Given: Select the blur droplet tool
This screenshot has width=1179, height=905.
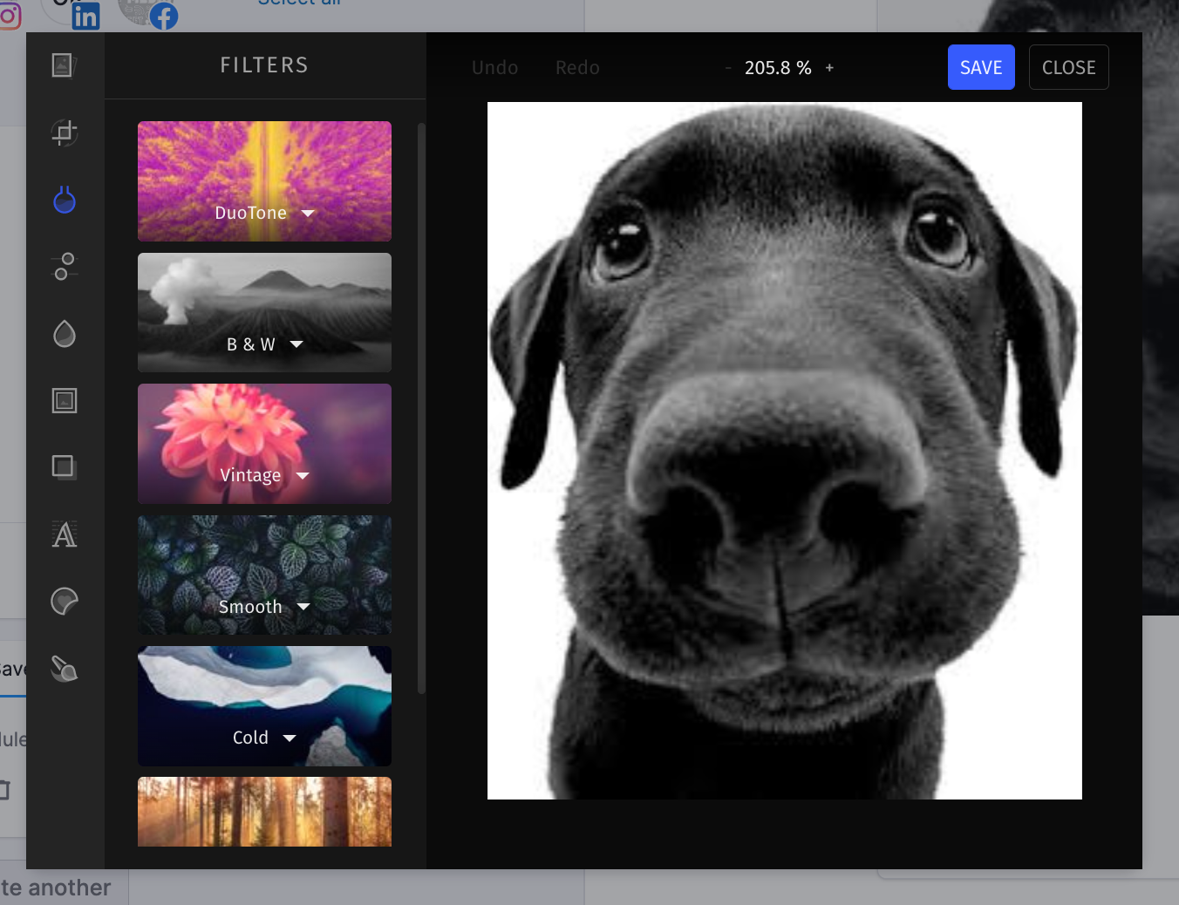Looking at the screenshot, I should click(64, 334).
